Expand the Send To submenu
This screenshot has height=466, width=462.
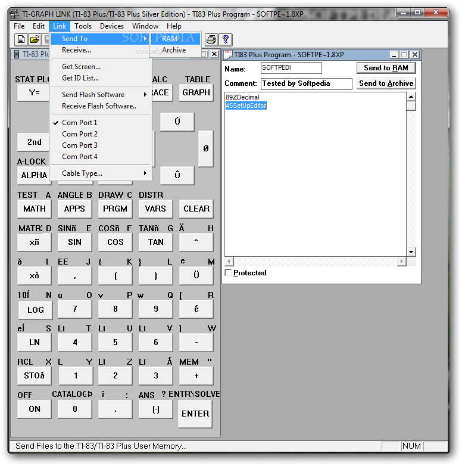pyautogui.click(x=100, y=39)
